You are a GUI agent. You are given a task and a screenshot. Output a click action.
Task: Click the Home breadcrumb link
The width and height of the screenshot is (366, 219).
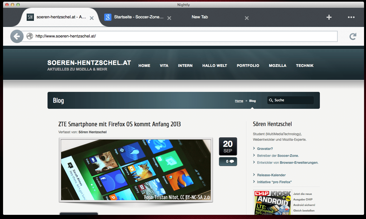point(239,101)
